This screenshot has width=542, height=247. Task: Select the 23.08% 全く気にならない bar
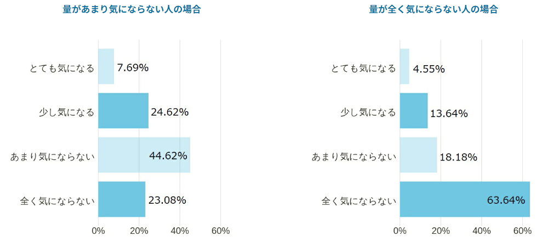coord(122,199)
